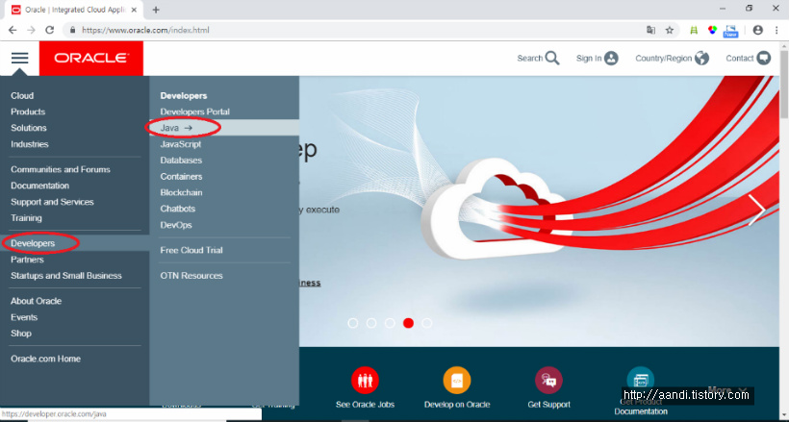Click See Oracle Jobs icon
789x422 pixels.
click(x=365, y=381)
